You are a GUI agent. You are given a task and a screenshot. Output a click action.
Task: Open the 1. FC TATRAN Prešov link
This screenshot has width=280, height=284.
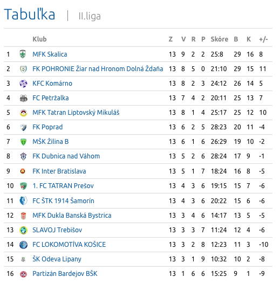click(63, 186)
